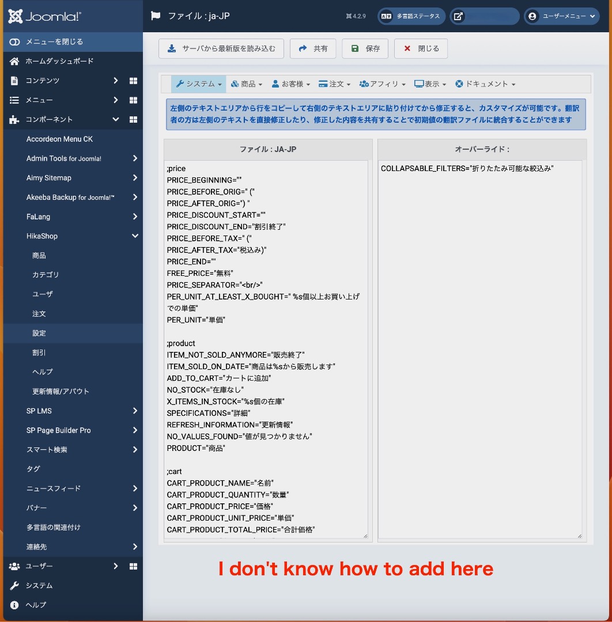The width and height of the screenshot is (612, 622).
Task: Click 閉じる close button in toolbar
Action: [421, 48]
